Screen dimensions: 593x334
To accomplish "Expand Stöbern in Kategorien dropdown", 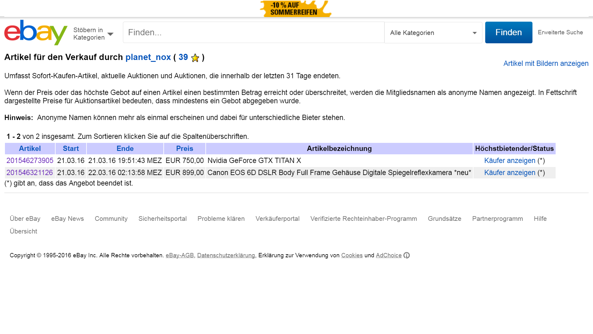I will click(x=93, y=33).
